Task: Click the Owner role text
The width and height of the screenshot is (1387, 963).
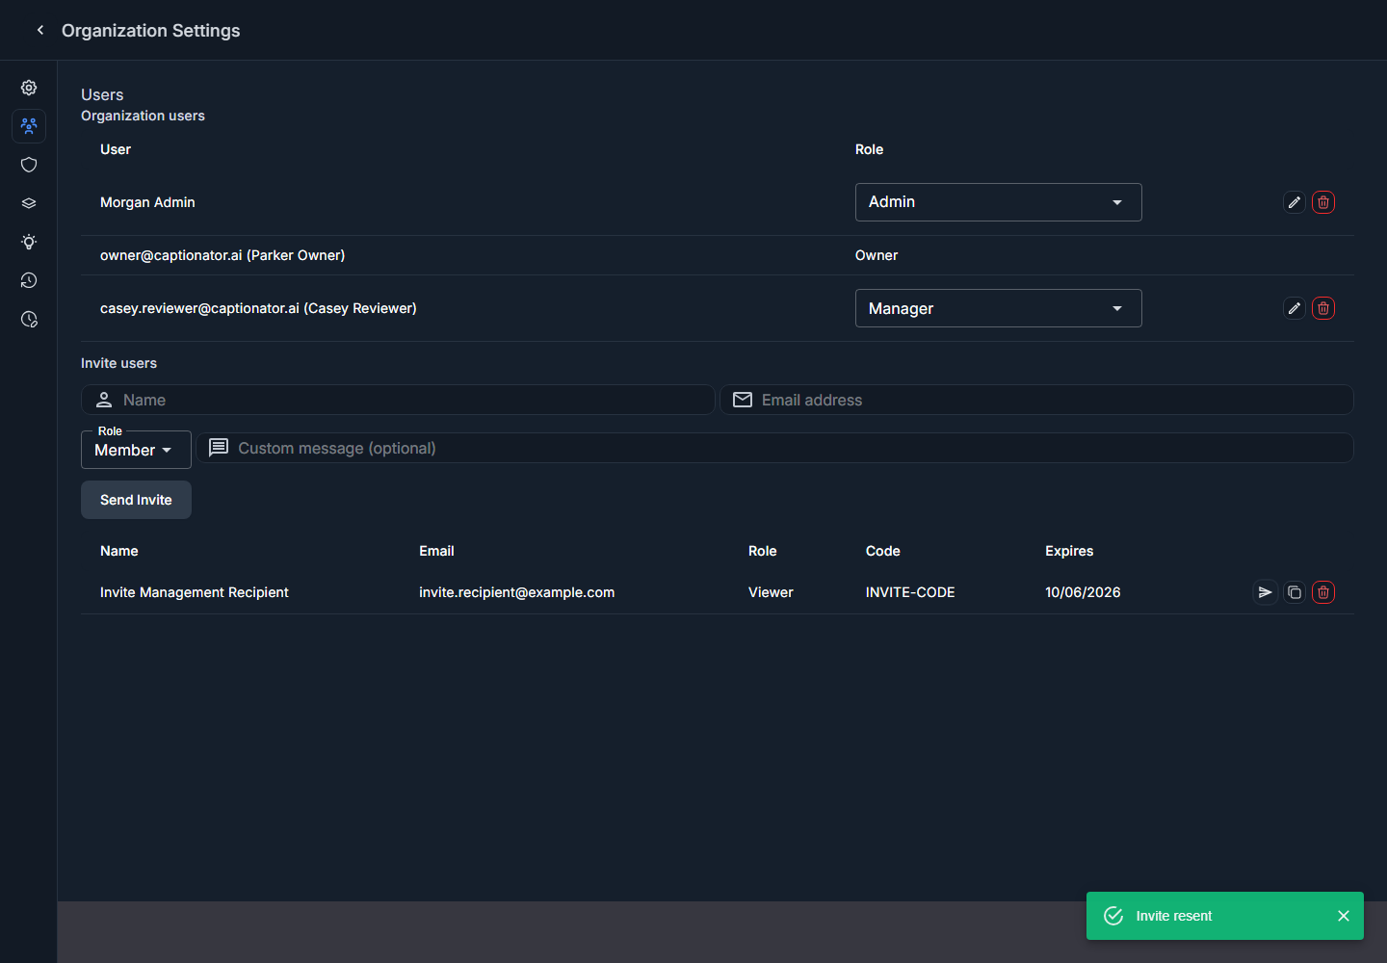Action: click(x=877, y=255)
